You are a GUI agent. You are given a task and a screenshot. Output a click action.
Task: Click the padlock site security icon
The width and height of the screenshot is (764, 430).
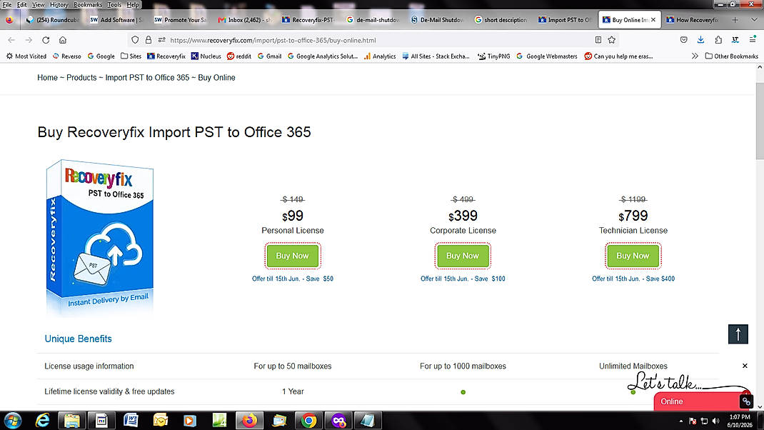pyautogui.click(x=149, y=40)
